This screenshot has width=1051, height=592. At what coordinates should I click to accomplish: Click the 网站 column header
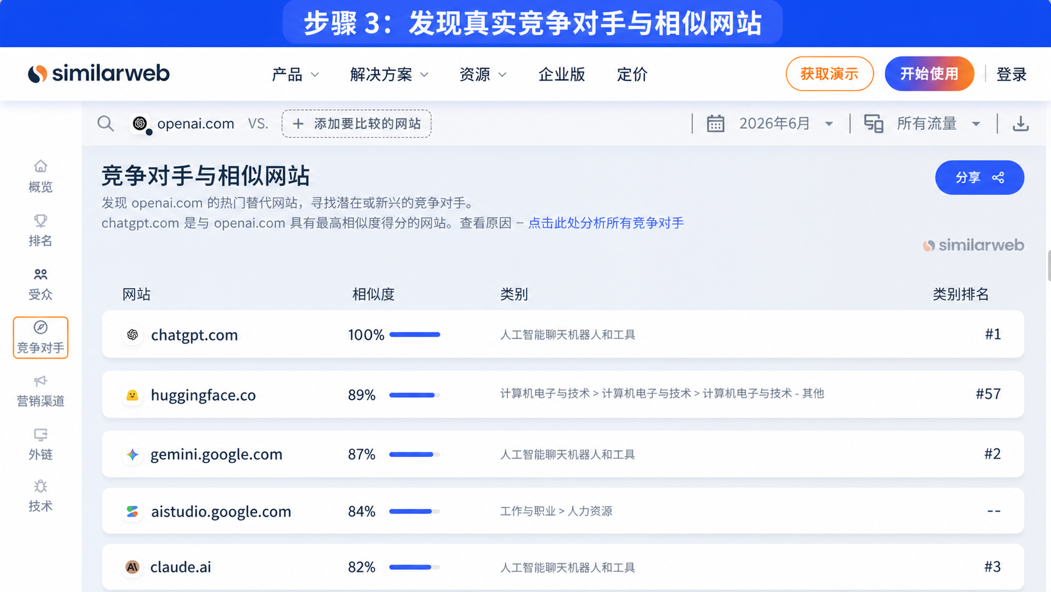[136, 294]
